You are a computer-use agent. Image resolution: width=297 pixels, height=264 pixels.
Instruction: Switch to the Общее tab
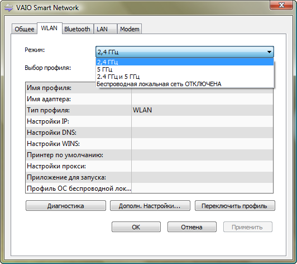(x=25, y=29)
